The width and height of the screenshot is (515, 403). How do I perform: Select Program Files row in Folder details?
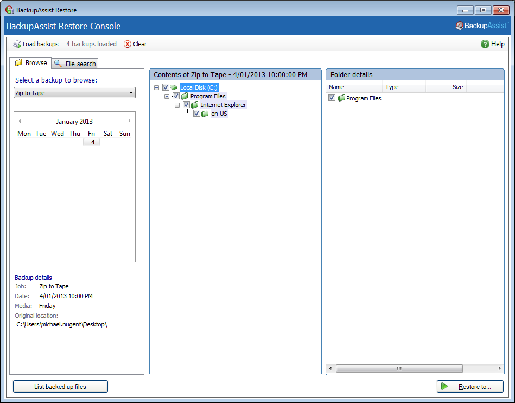click(364, 98)
